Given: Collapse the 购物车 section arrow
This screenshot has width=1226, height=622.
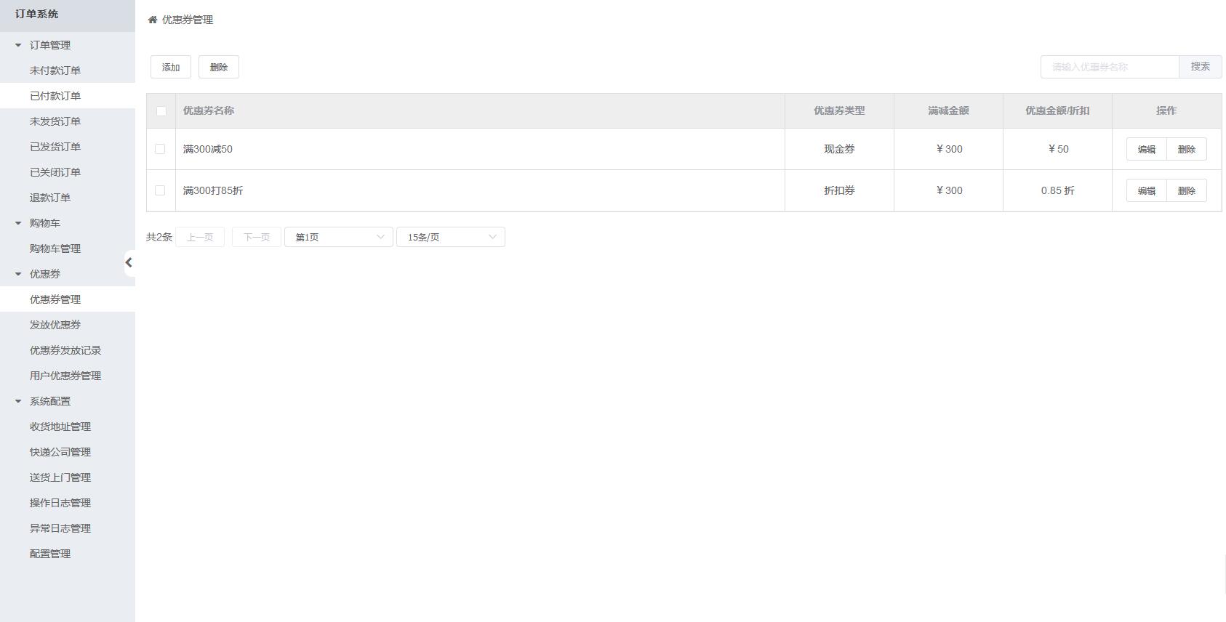Looking at the screenshot, I should click(18, 223).
